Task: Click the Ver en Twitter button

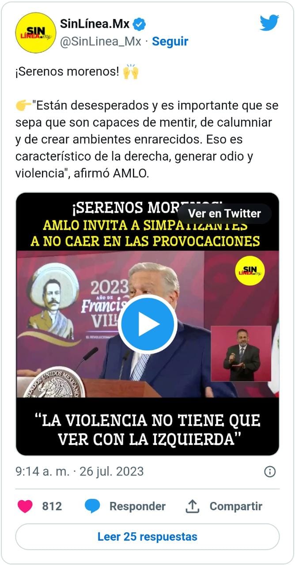Action: pos(224,214)
